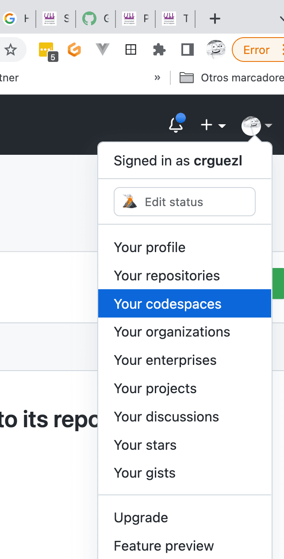Screen dimensions: 284x559
Task: Click the orange G extension icon
Action: click(x=74, y=50)
